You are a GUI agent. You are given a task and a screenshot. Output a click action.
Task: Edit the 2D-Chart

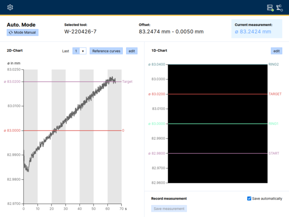[x=132, y=51]
